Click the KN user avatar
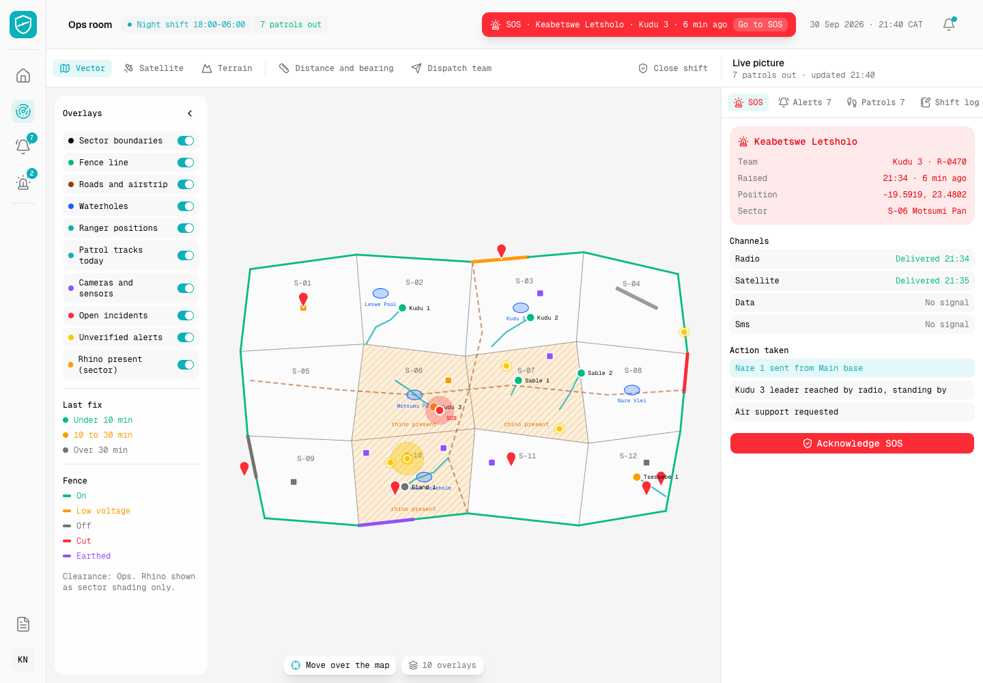983x683 pixels. pos(23,660)
